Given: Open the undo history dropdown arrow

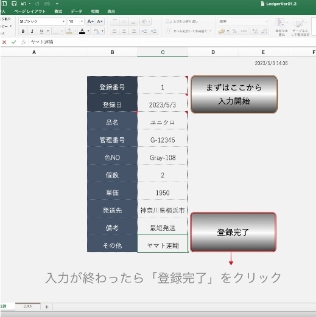Looking at the screenshot, I should (30, 4).
